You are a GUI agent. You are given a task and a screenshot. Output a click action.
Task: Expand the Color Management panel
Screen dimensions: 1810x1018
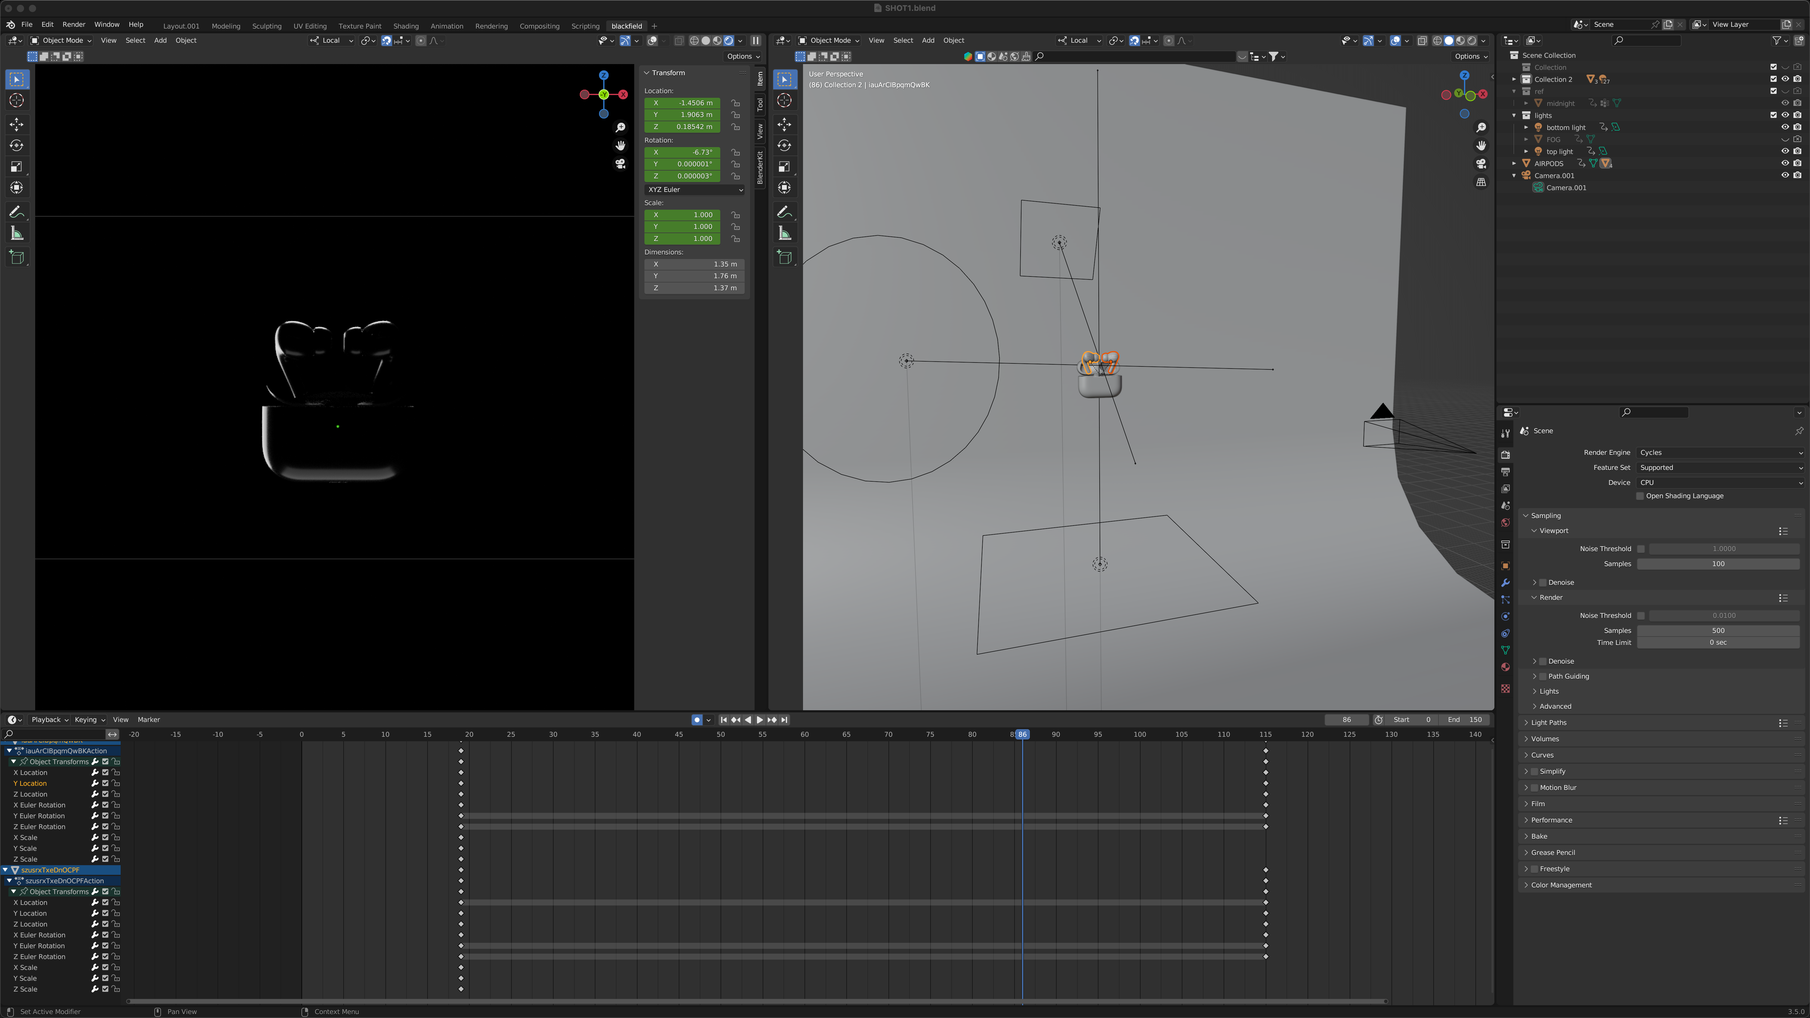[1561, 885]
